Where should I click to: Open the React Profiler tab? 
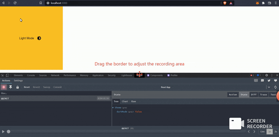pos(172,75)
